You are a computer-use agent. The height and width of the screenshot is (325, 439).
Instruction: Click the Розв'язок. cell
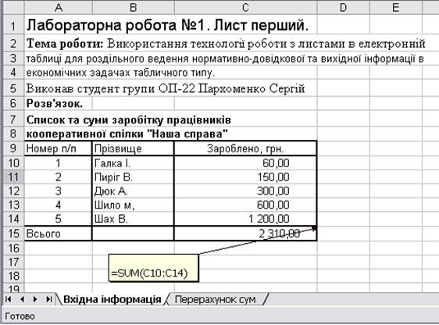(x=59, y=104)
